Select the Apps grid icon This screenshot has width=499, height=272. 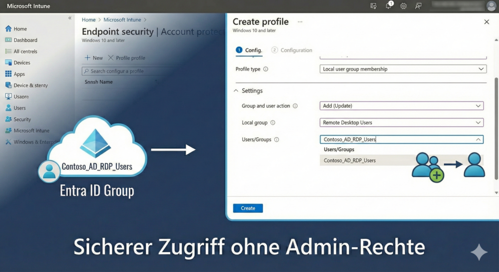8,74
